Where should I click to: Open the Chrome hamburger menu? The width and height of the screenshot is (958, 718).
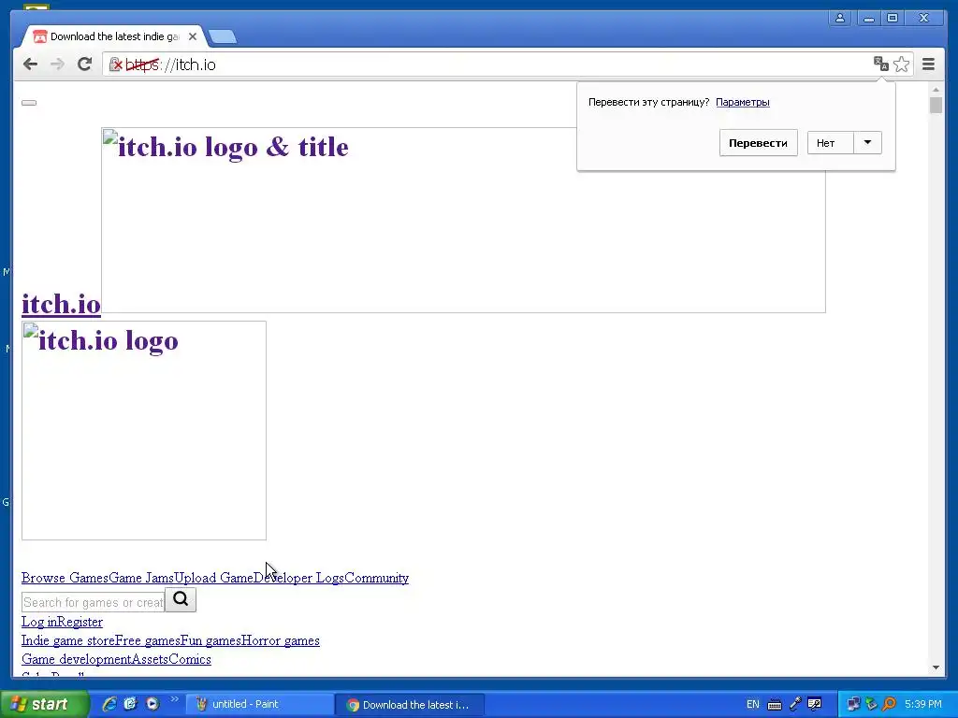pyautogui.click(x=929, y=64)
